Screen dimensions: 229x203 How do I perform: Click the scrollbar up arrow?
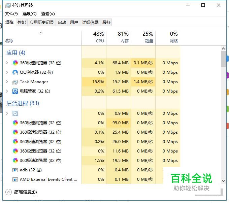click(x=223, y=48)
